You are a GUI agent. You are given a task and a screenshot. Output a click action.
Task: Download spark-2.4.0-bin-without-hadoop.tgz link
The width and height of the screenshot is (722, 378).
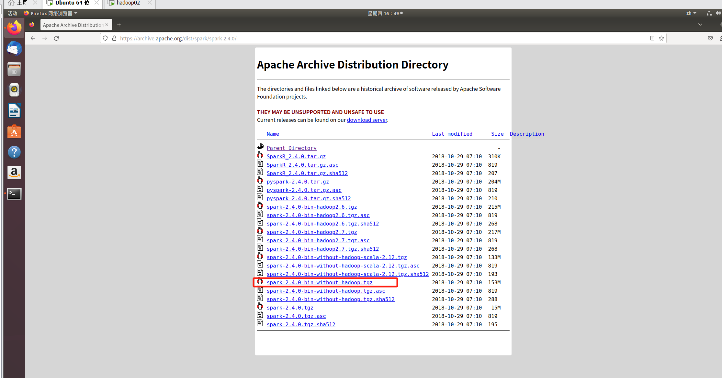tap(320, 283)
